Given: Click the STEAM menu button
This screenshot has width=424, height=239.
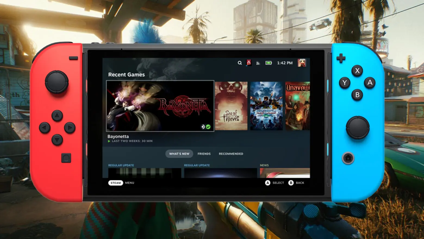Looking at the screenshot, I should click(116, 183).
